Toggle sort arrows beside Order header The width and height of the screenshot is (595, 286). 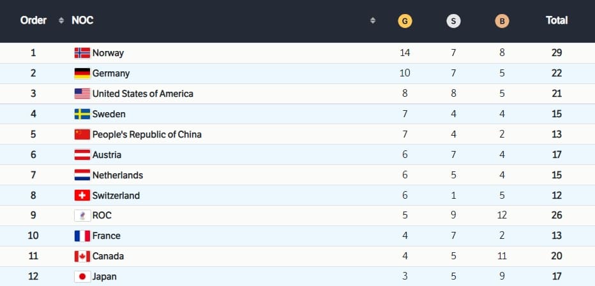pos(61,20)
